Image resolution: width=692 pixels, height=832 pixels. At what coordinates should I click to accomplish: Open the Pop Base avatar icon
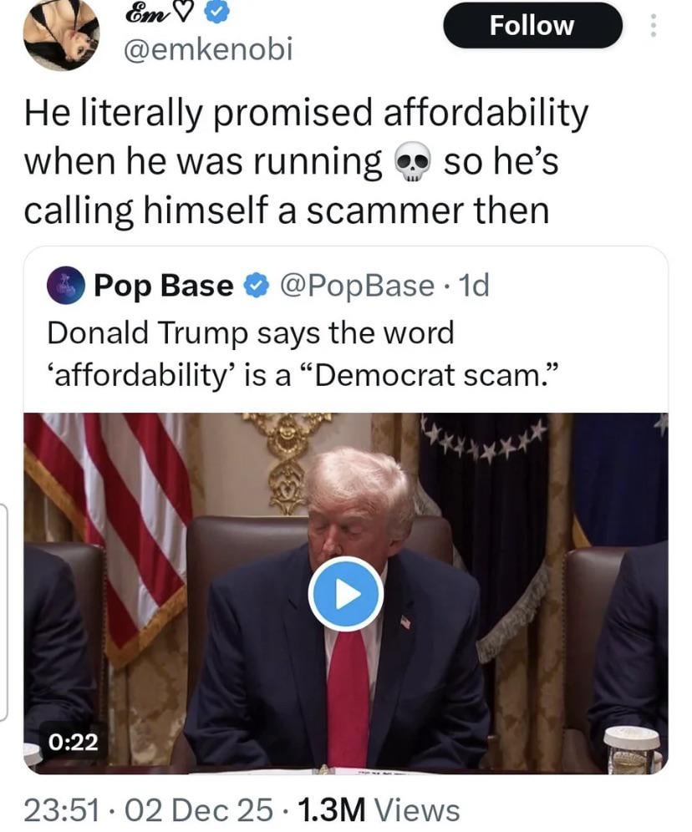pos(66,286)
